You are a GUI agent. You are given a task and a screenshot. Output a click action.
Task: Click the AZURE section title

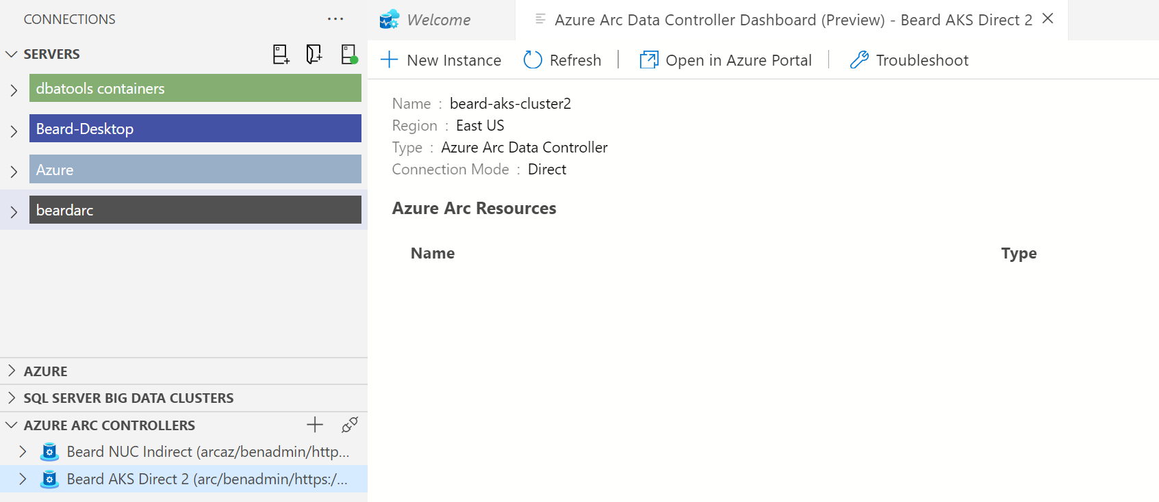tap(46, 371)
